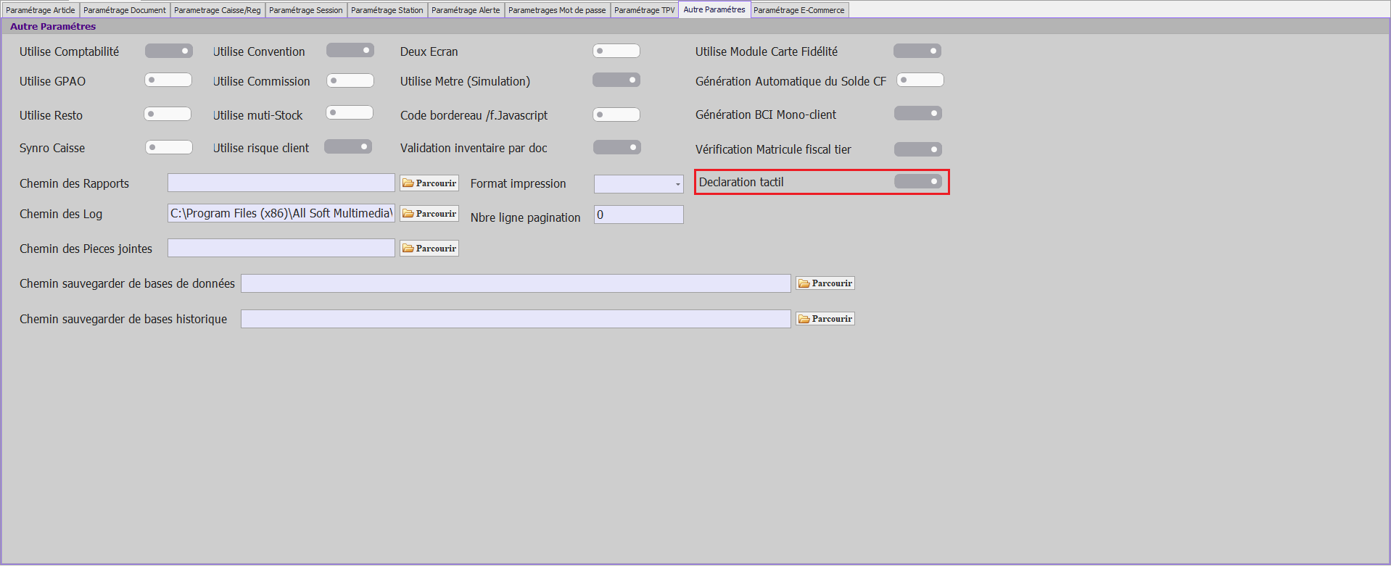Switch on Code bordereau /f.Javascript

616,115
